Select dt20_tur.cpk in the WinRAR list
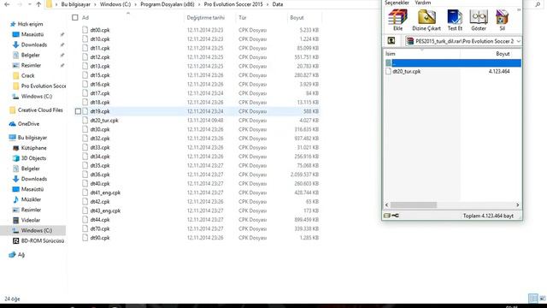Viewport: 547px width, 308px height. coord(407,71)
